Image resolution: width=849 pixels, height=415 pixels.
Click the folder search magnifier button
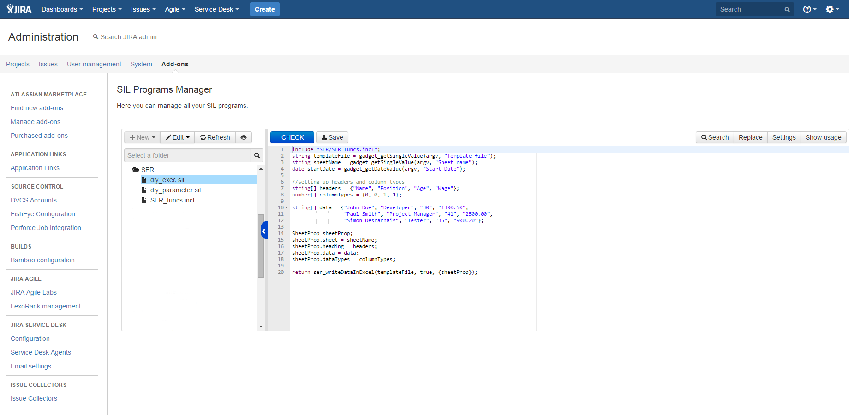pyautogui.click(x=257, y=155)
